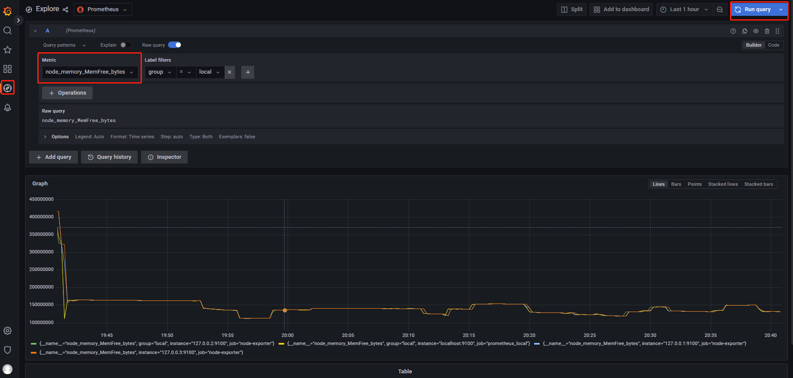Click legend series instance 127.0.0.2:9100
The image size is (793, 378).
point(157,343)
